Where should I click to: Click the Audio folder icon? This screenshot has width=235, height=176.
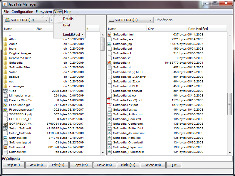tap(5, 44)
